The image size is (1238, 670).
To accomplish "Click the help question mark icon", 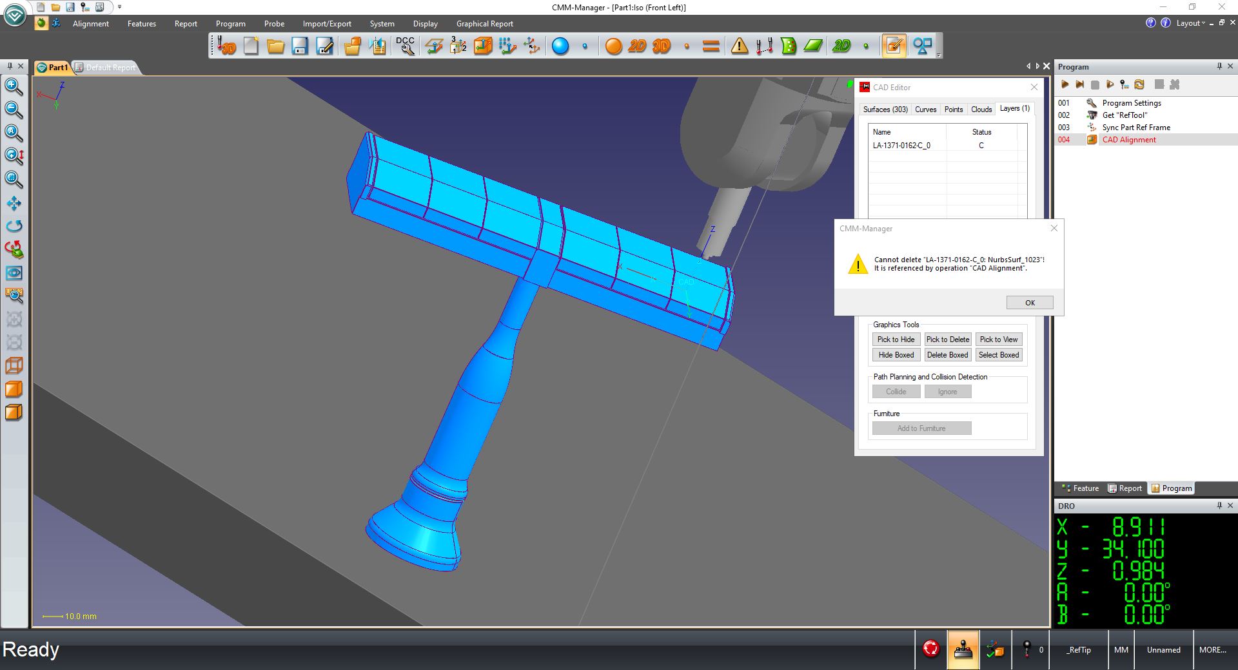I will pos(1151,23).
